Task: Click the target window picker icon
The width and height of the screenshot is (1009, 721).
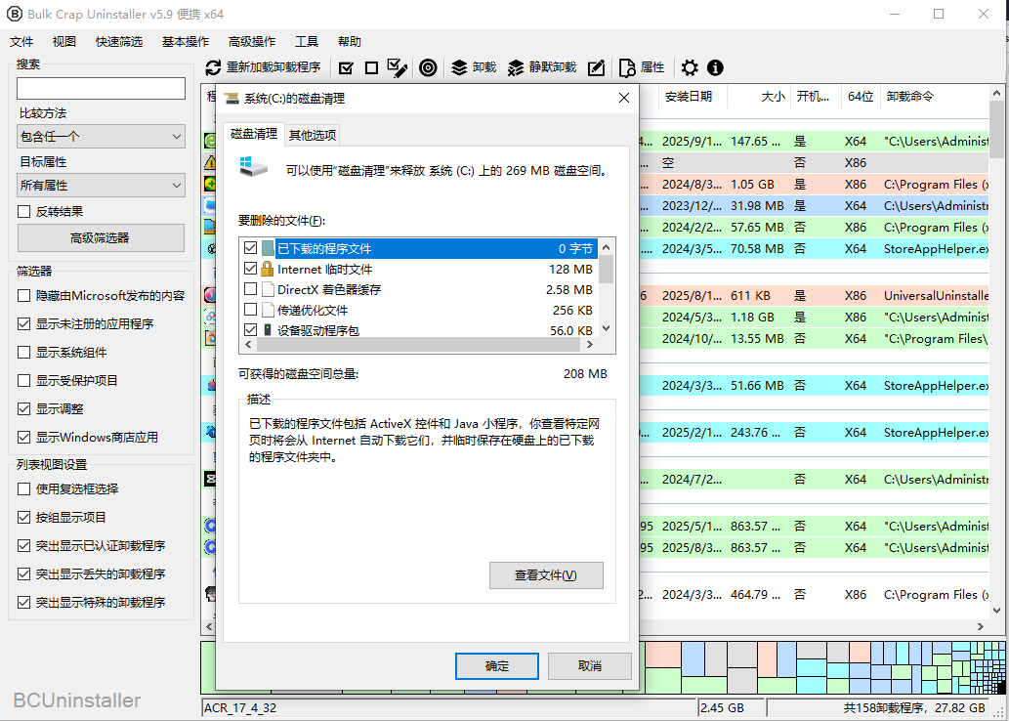Action: 427,68
